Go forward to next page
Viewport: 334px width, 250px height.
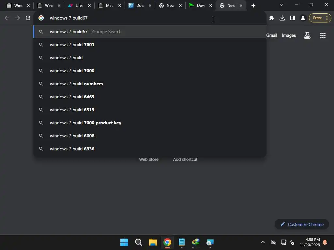point(18,18)
